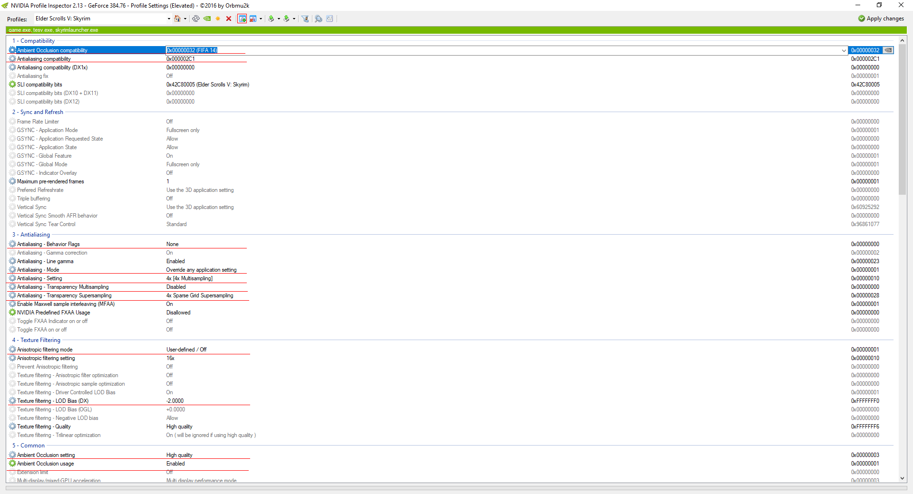Expand the import profiles dropdown arrow
The width and height of the screenshot is (913, 494).
(x=294, y=19)
